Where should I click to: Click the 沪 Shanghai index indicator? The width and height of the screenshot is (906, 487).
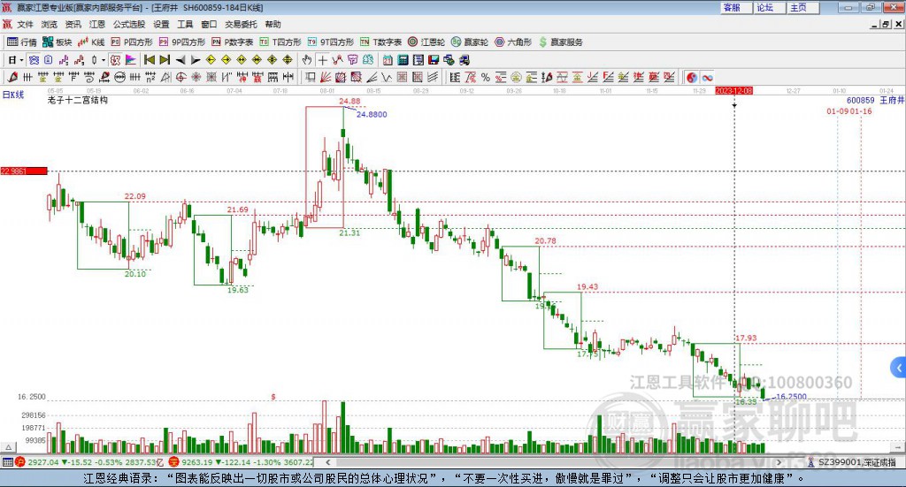(20, 461)
